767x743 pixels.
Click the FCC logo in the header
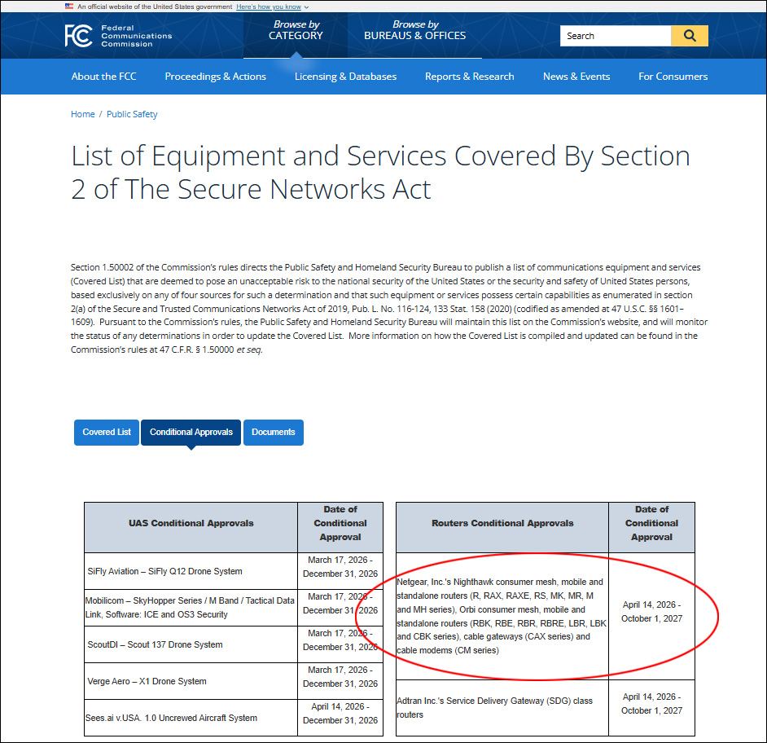tap(118, 35)
